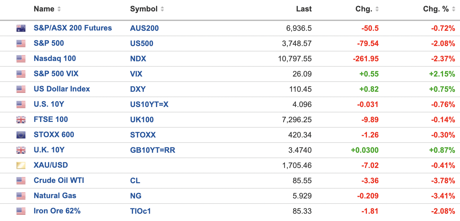Click the US flag icon beside Iron Ore 62%
460x221 pixels.
pos(21,211)
